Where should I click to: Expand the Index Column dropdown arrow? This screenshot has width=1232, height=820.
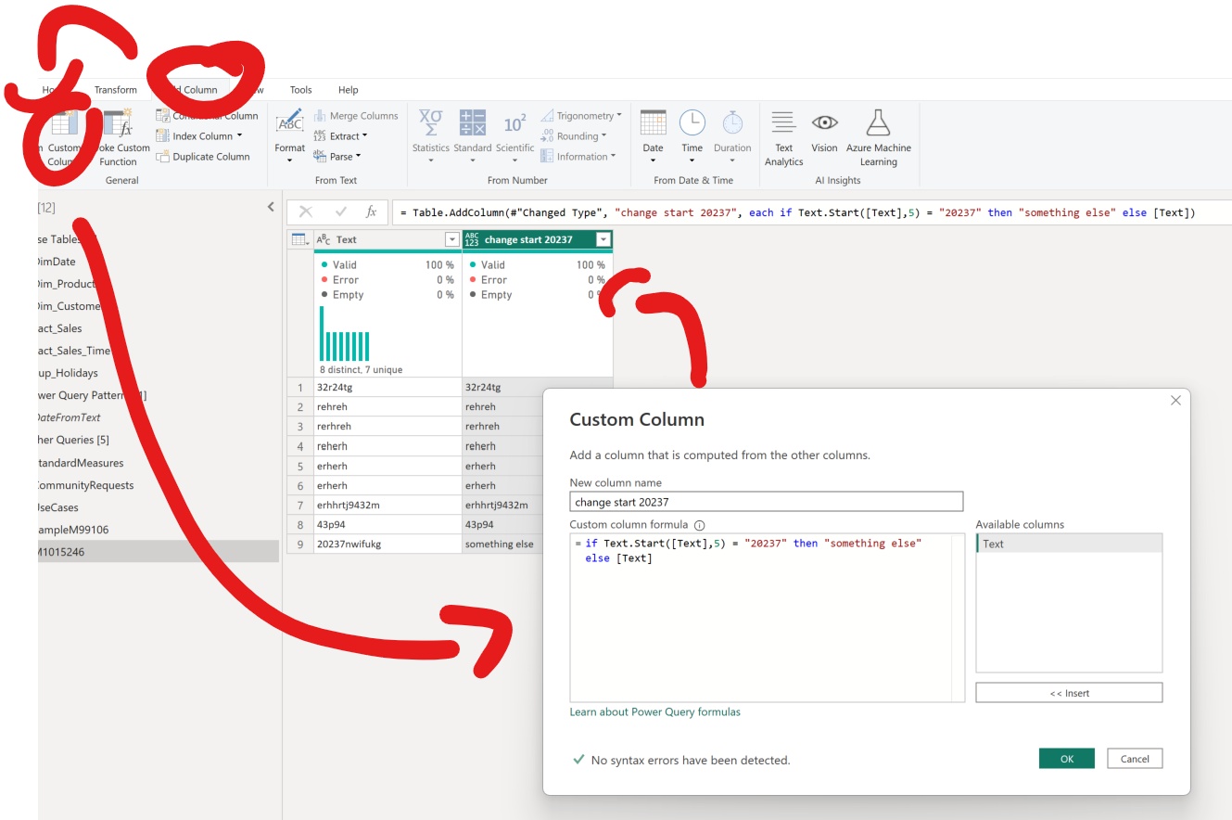[x=239, y=136]
